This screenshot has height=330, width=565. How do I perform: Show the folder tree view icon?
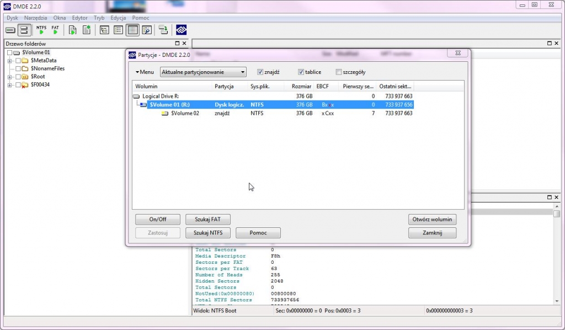coord(104,30)
